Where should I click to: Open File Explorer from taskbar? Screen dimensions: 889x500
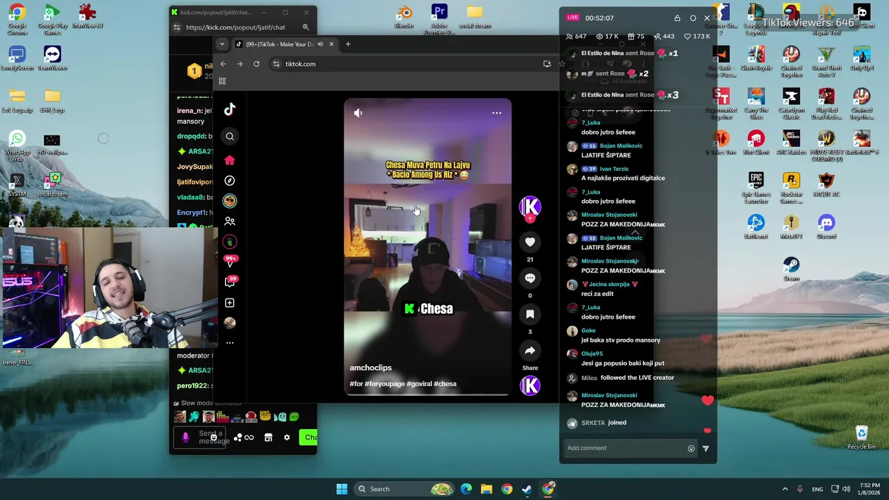pyautogui.click(x=486, y=489)
